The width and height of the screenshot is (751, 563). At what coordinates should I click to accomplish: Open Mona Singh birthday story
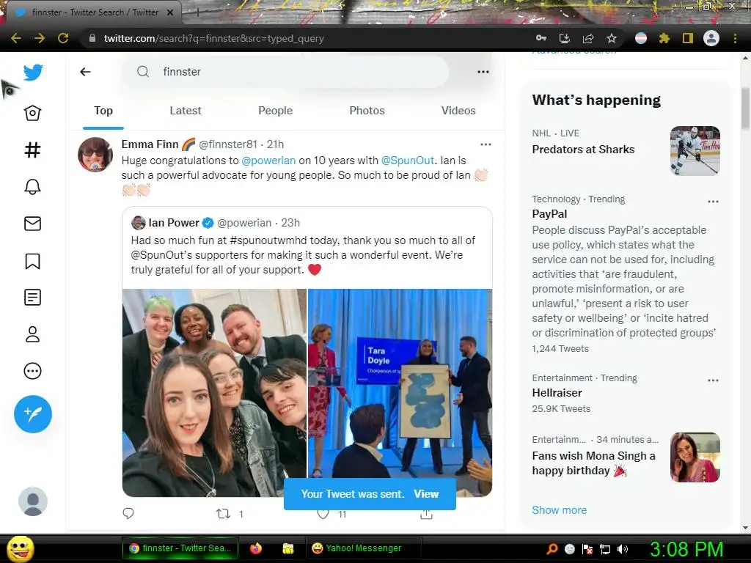click(593, 463)
